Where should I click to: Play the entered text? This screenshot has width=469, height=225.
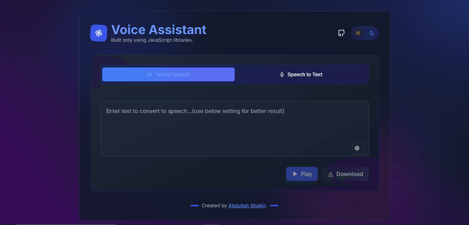302,174
